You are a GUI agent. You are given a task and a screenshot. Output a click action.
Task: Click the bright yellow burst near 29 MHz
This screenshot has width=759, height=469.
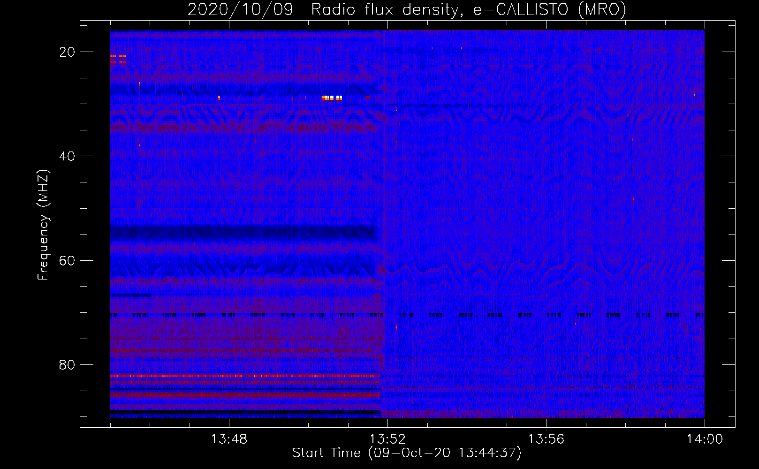[x=332, y=98]
